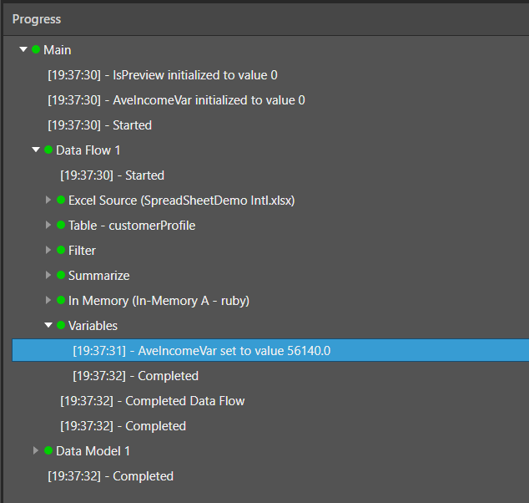Click Filter step green status icon
The image size is (529, 503).
(x=61, y=251)
